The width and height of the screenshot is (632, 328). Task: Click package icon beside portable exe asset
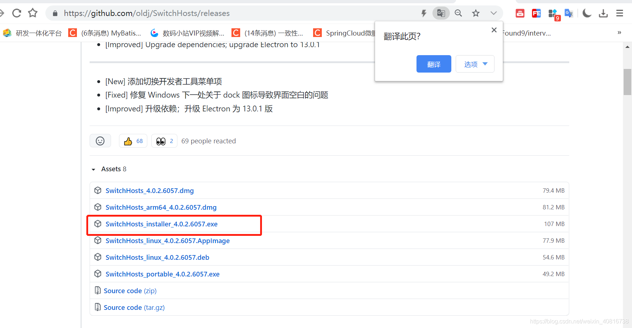98,274
